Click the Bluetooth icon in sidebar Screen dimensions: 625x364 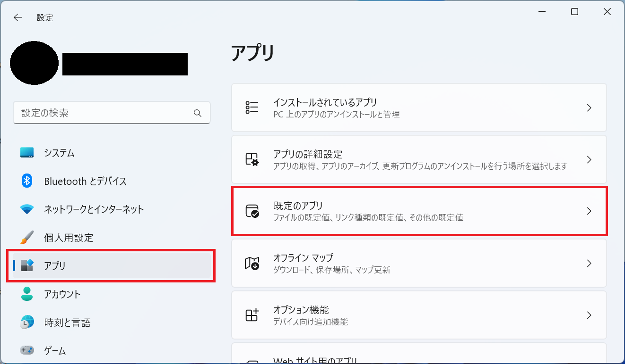pos(27,181)
